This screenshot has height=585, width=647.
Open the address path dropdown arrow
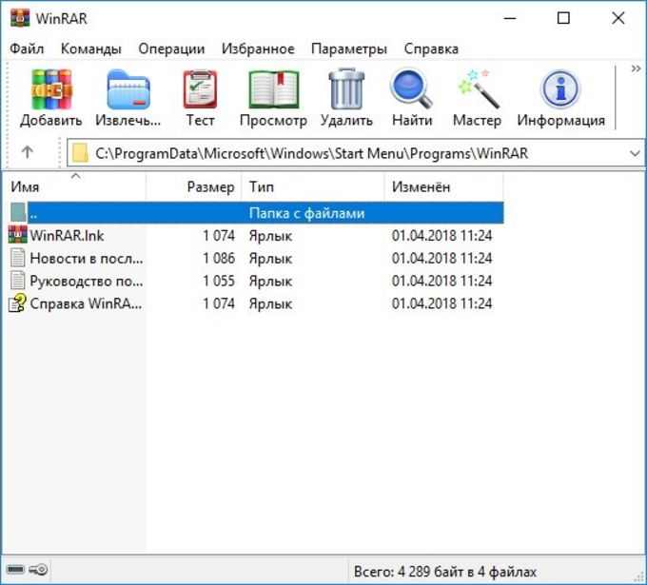pyautogui.click(x=635, y=153)
